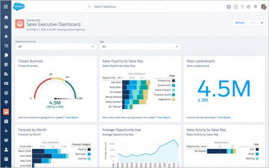
Task: Click the Refresh button
Action: pyautogui.click(x=240, y=23)
